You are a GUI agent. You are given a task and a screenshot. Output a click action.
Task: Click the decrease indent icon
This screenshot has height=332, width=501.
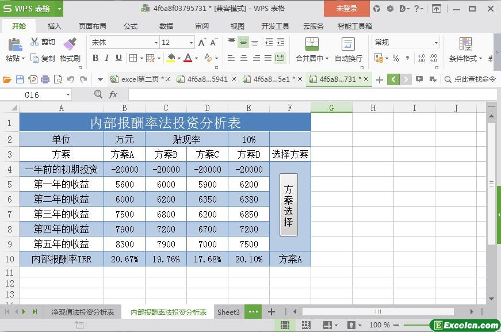(269, 42)
